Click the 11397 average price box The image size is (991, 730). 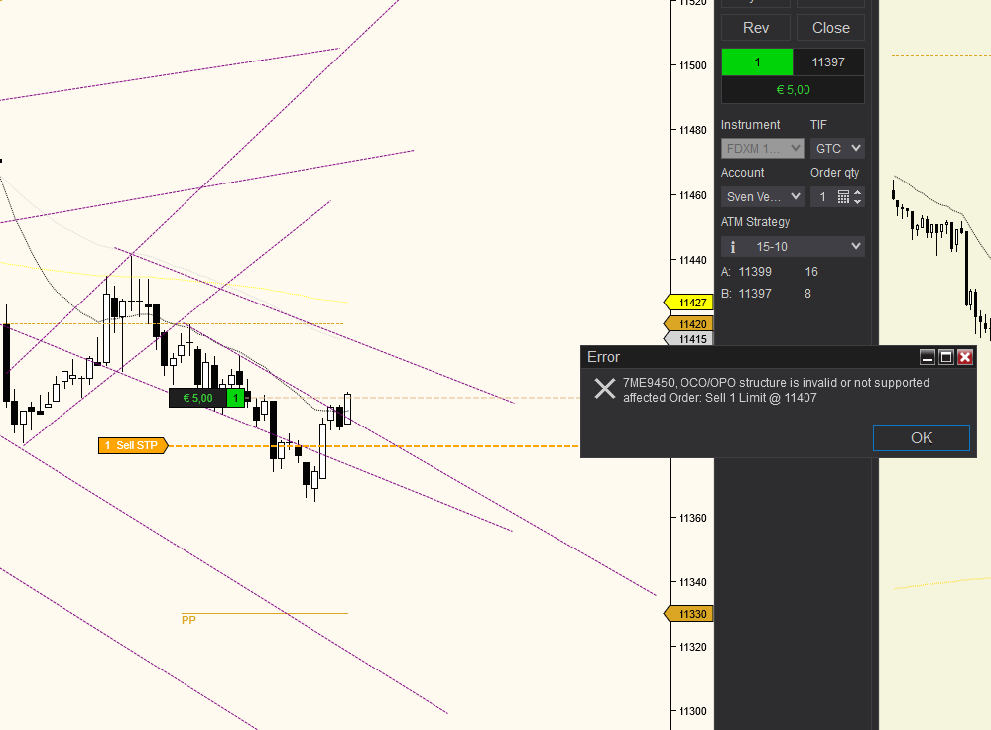(x=828, y=61)
